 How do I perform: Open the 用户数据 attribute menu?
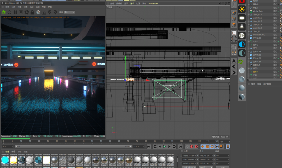(x=267, y=84)
